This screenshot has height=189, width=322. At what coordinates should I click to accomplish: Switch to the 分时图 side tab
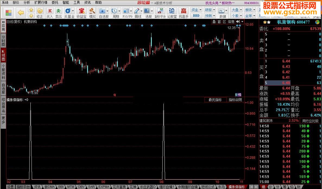point(3,40)
